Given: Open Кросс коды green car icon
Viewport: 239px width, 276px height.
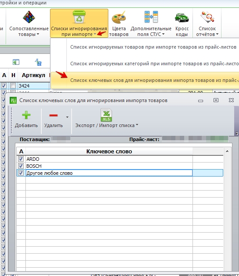Looking at the screenshot, I should pyautogui.click(x=182, y=18).
